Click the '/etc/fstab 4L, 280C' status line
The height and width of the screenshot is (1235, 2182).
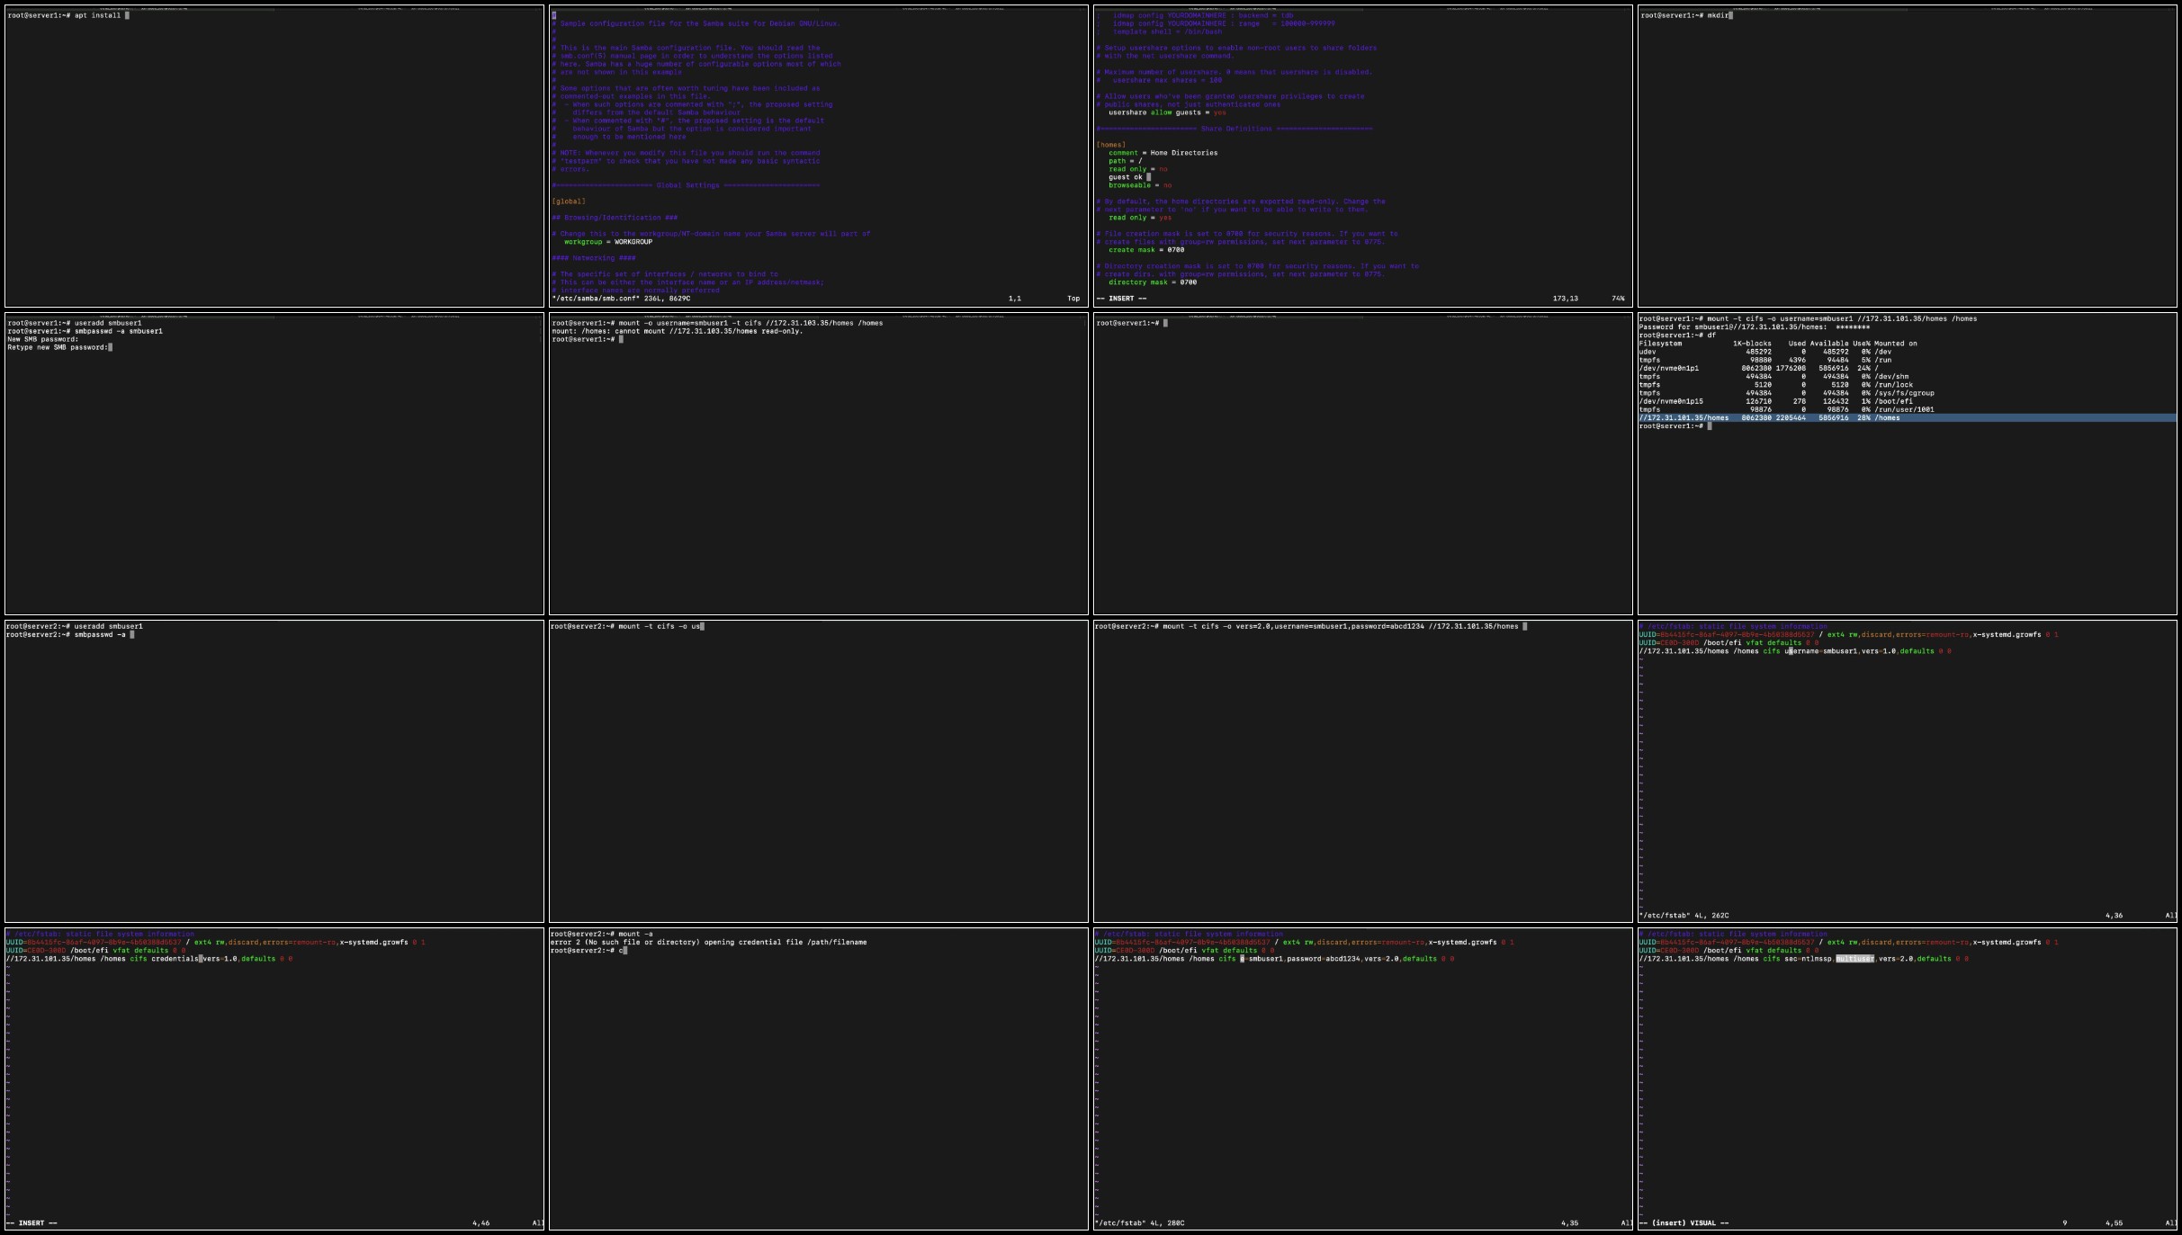click(1140, 1223)
